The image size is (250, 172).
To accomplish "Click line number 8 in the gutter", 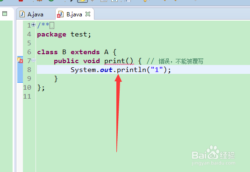I will click(29, 70).
